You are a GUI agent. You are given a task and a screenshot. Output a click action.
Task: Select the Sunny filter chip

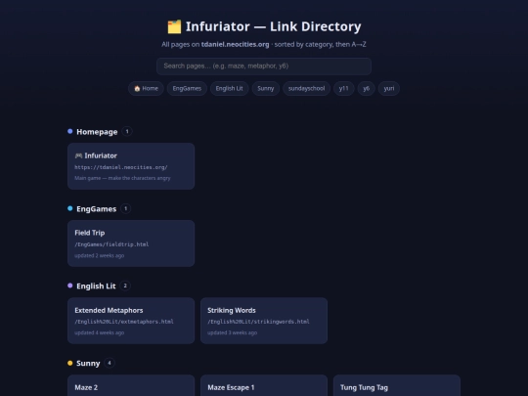(266, 89)
